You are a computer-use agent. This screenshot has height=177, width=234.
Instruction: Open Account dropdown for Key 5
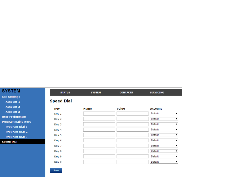tap(164, 135)
